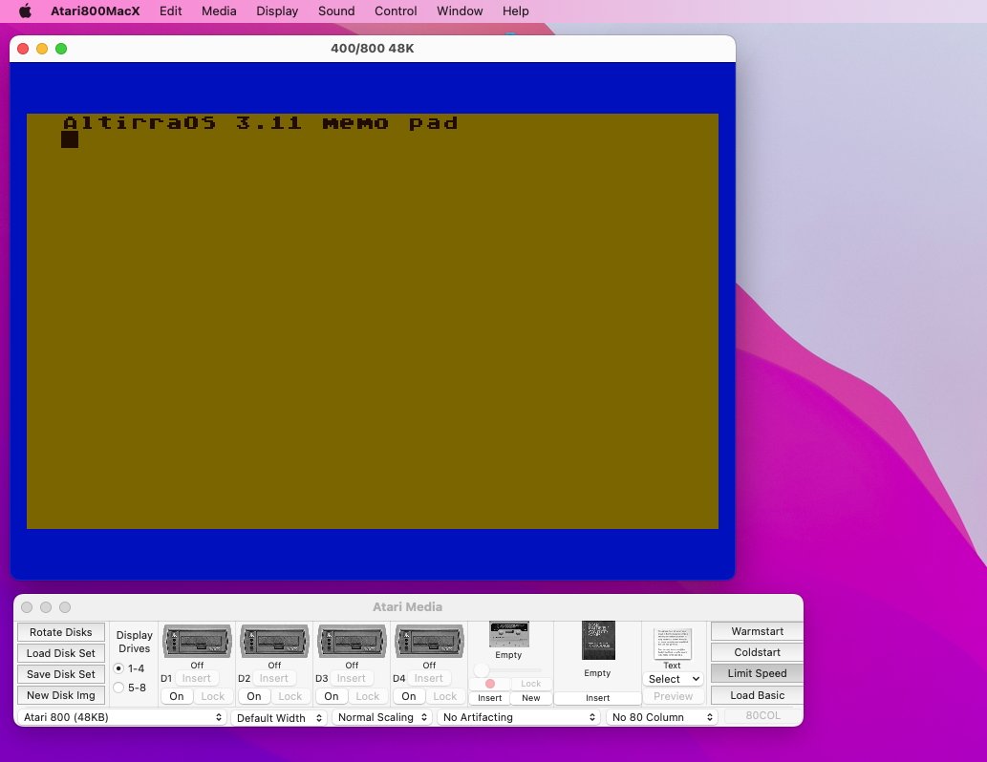This screenshot has height=762, width=987.
Task: Open the Default Width dropdown
Action: pos(279,717)
